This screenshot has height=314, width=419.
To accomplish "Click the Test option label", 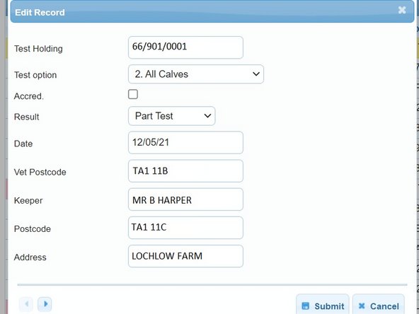I will click(x=35, y=75).
